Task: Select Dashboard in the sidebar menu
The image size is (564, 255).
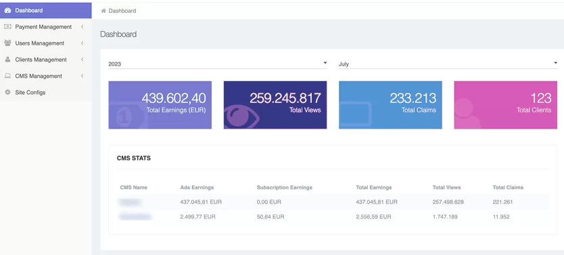Action: [46, 10]
